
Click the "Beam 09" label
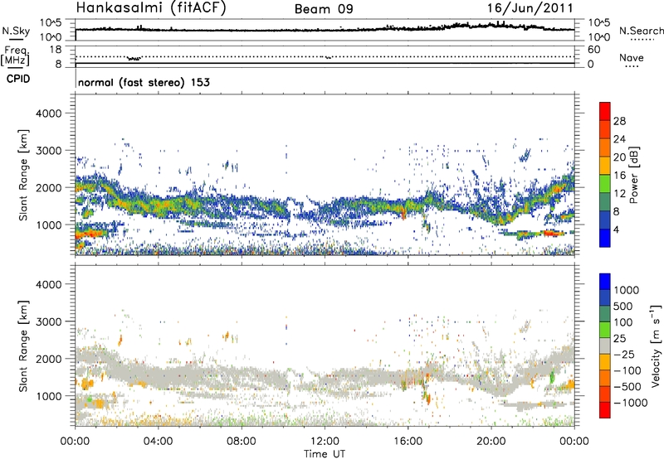click(324, 9)
